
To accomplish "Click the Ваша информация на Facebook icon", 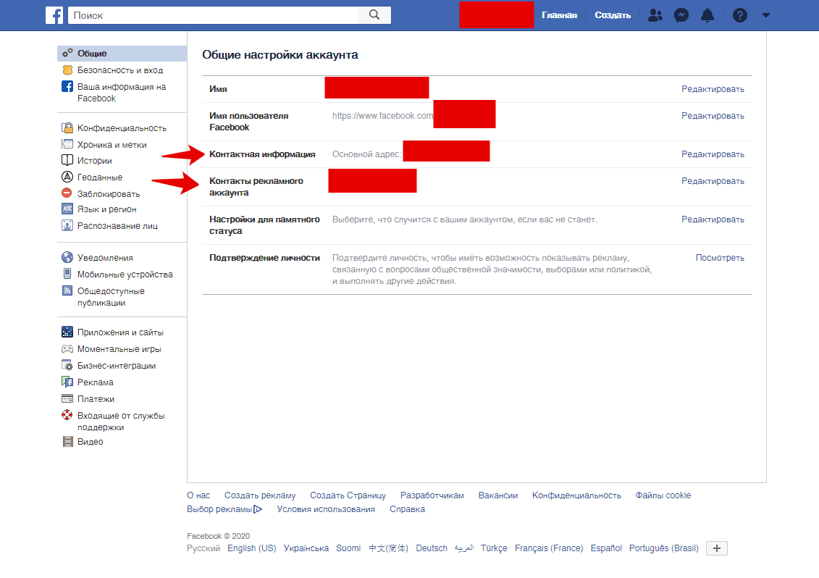I will 67,86.
